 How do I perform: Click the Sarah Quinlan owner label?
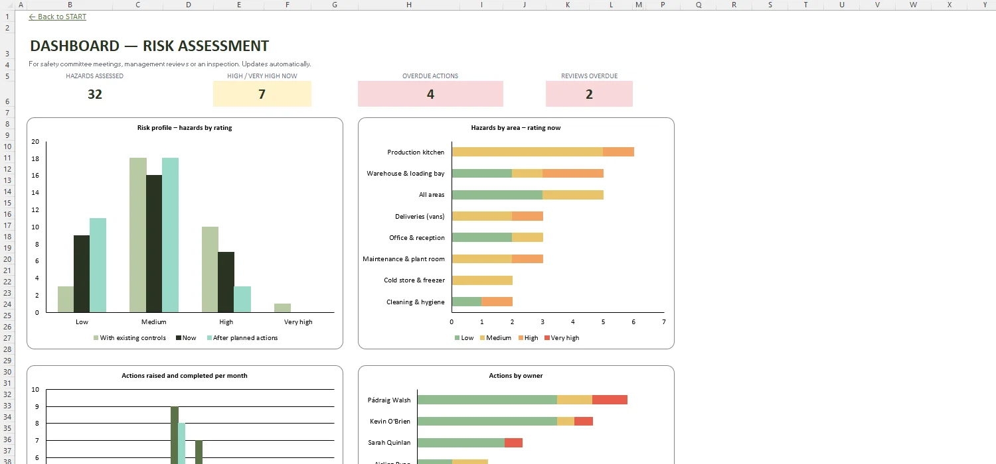click(x=389, y=443)
